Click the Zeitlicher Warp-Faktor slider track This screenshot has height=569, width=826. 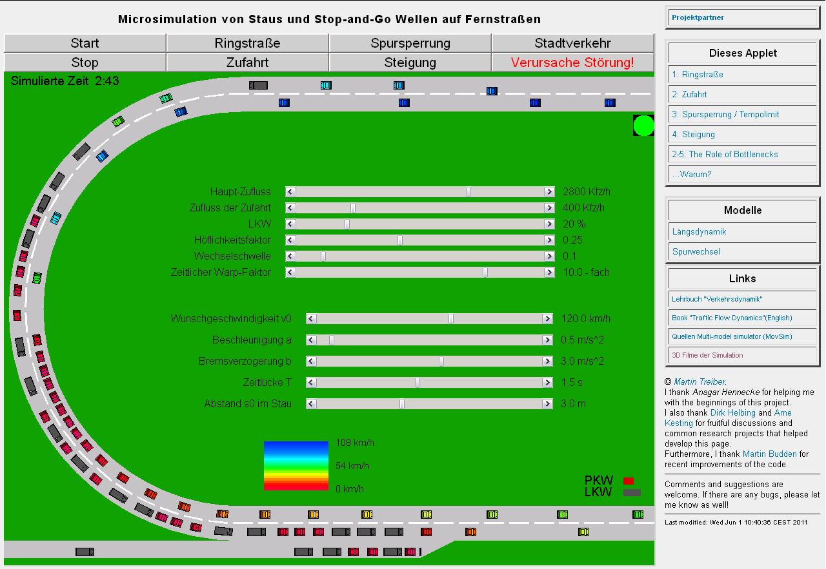pyautogui.click(x=387, y=273)
